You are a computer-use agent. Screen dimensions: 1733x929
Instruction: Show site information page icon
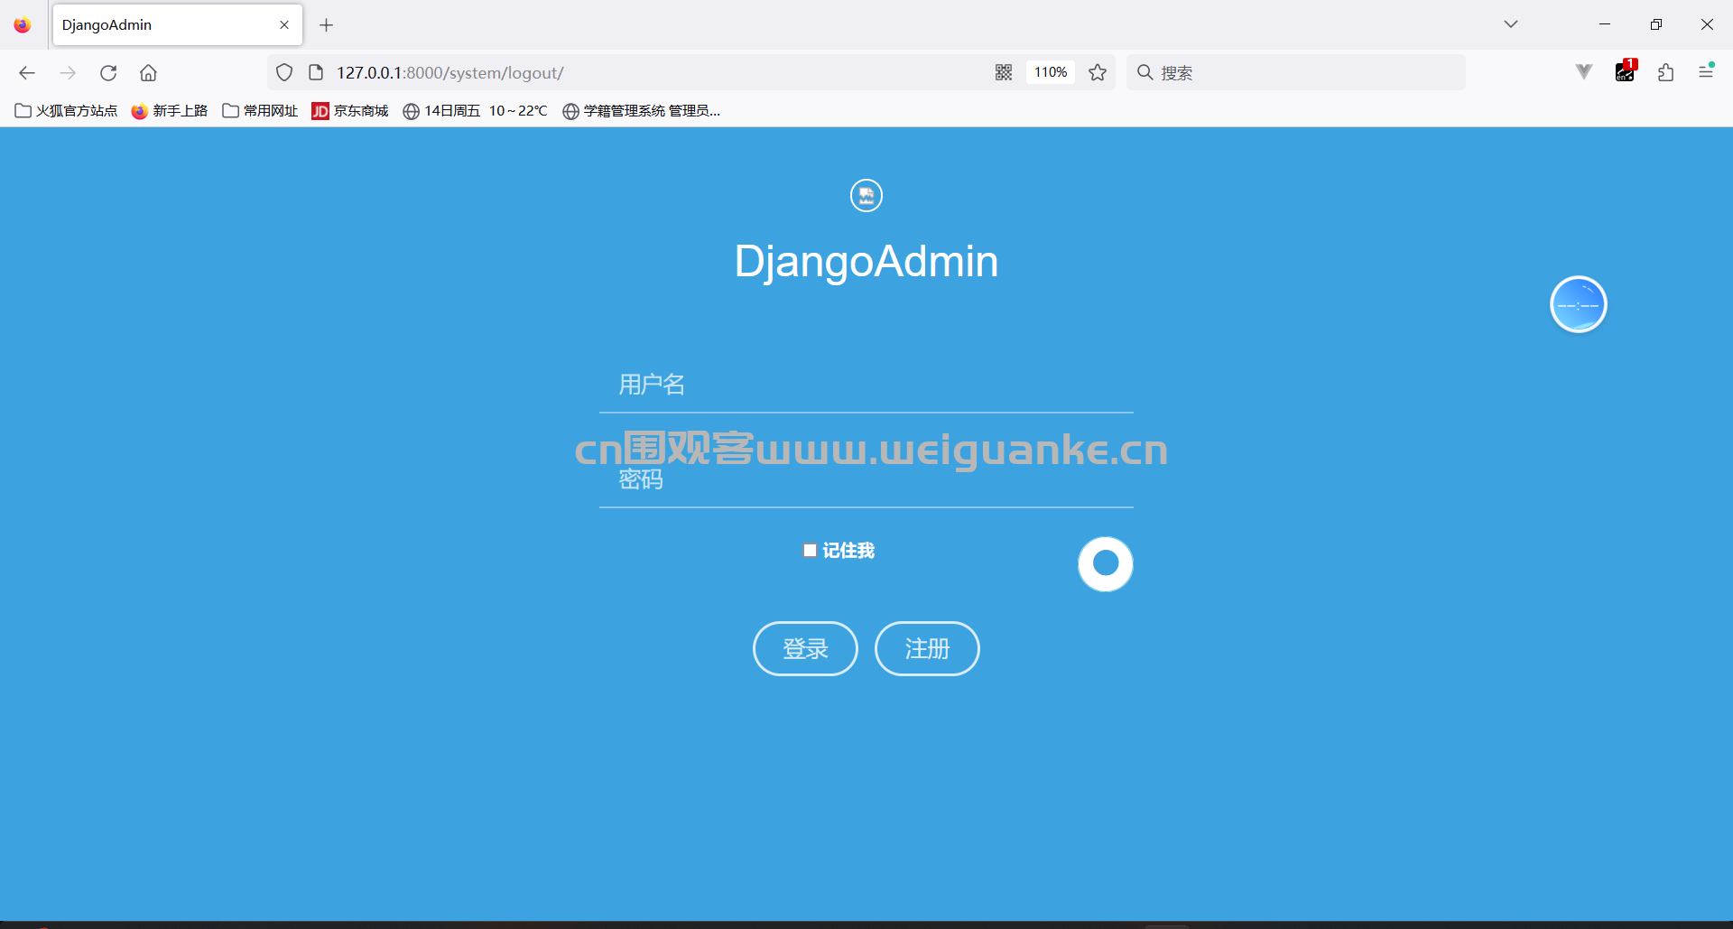click(x=316, y=72)
